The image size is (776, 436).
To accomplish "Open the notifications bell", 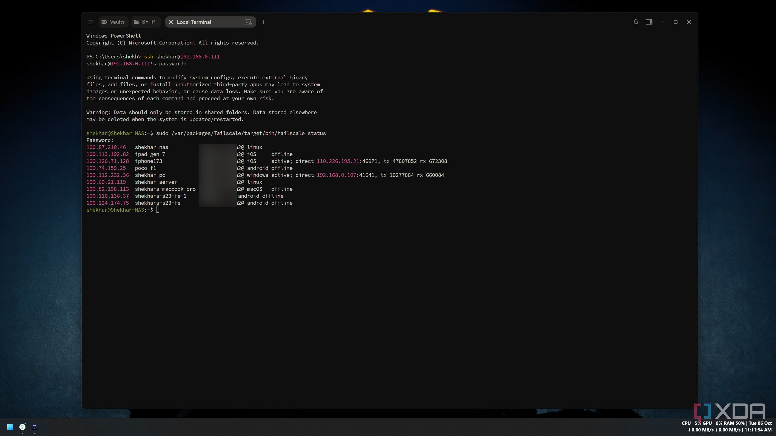I will 636,22.
